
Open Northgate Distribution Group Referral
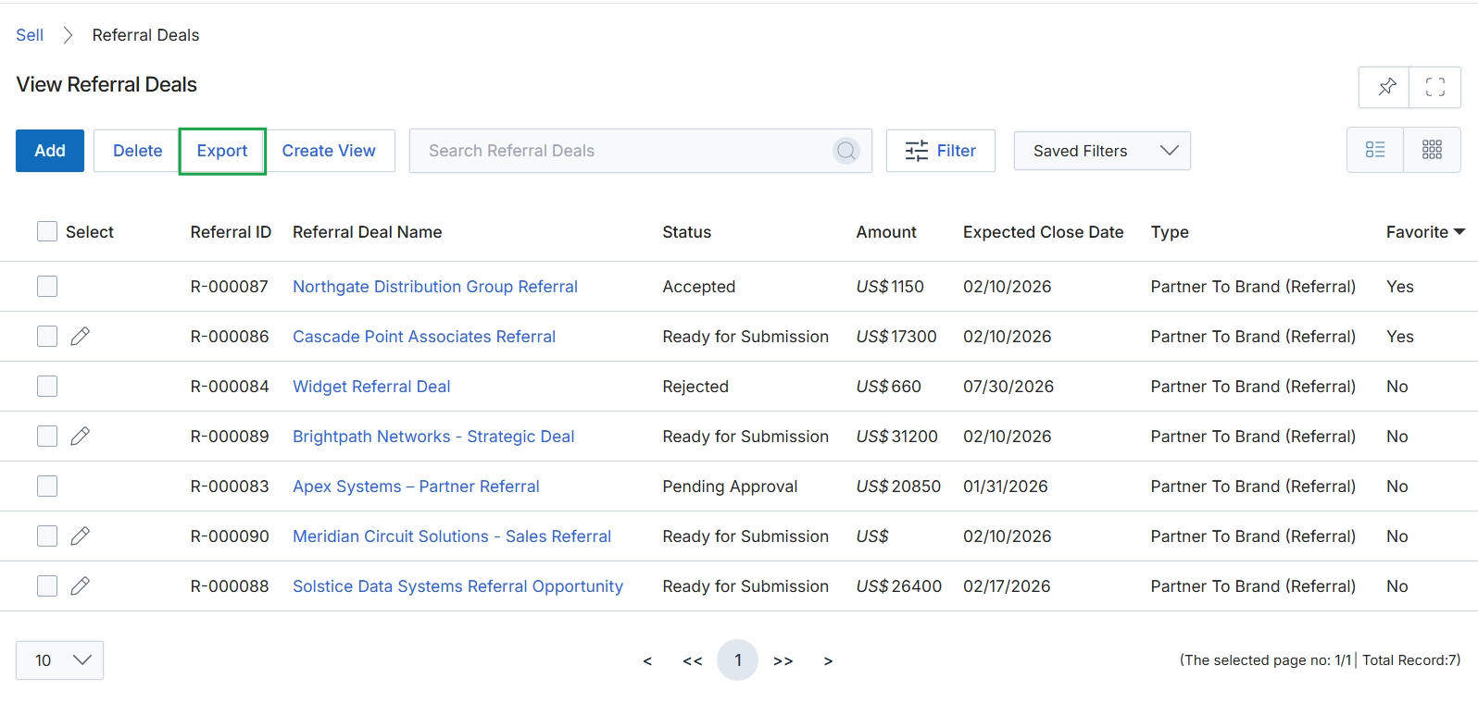coord(435,287)
